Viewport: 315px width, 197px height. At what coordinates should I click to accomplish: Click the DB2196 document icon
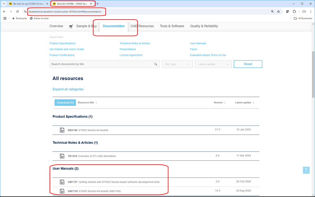(62, 130)
